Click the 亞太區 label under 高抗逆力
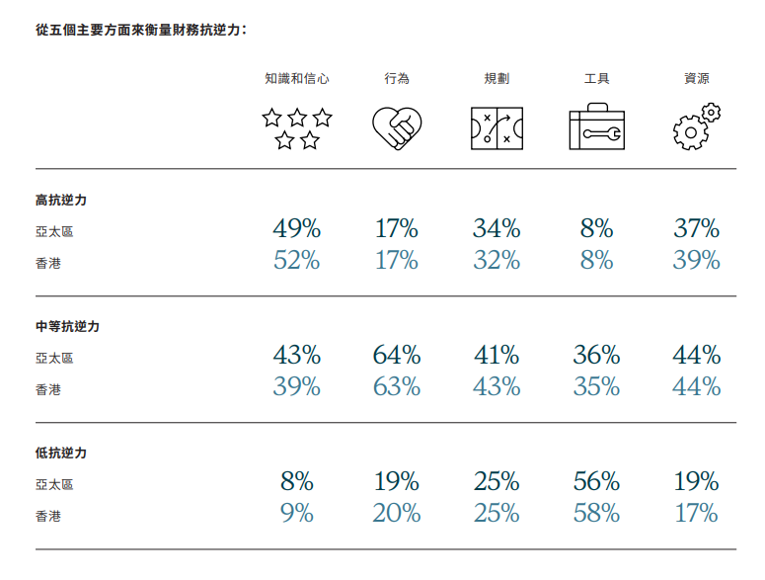Screen dimensions: 765x580 tap(54, 232)
